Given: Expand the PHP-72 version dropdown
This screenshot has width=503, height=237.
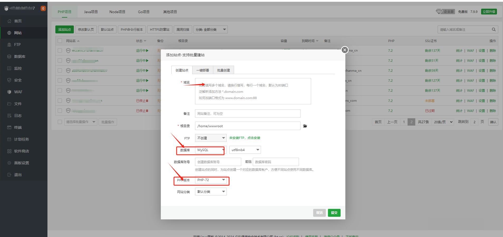Looking at the screenshot, I should click(211, 180).
